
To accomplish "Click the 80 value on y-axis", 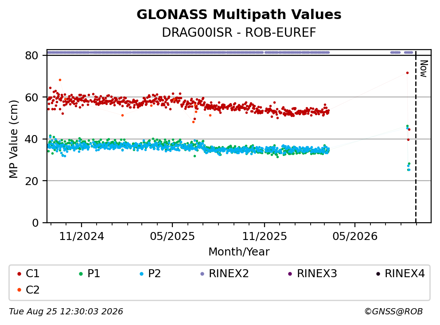I will [31, 55].
